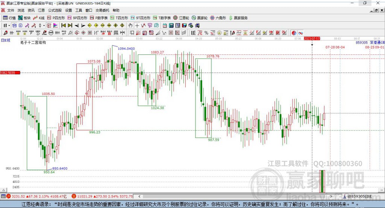Select the pencil drawing tool
This screenshot has height=208, width=385.
pos(5,33)
